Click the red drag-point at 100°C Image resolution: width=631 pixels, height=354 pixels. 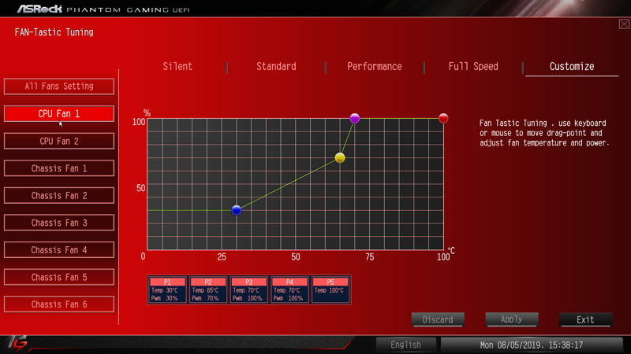(x=443, y=119)
